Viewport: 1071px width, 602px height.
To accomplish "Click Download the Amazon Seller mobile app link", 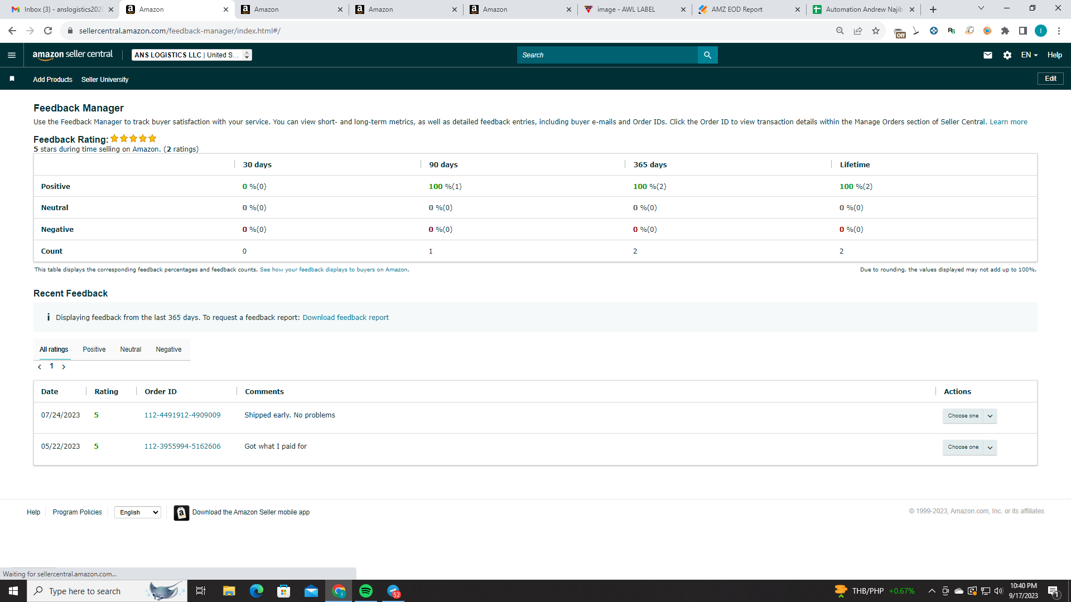I will point(251,512).
